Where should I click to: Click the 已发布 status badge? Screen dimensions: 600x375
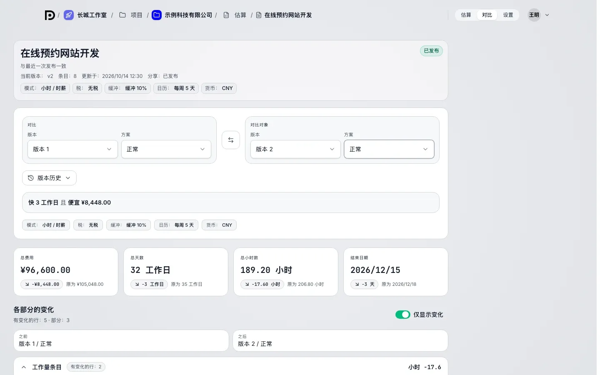[x=431, y=51]
